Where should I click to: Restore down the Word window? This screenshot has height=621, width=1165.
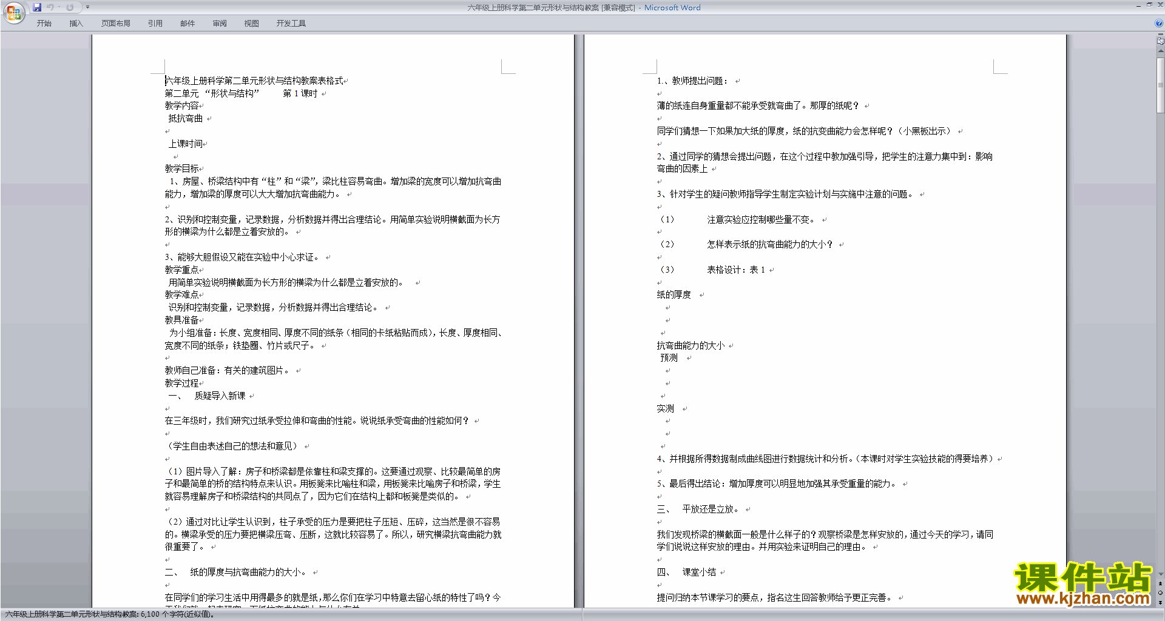pyautogui.click(x=1149, y=5)
